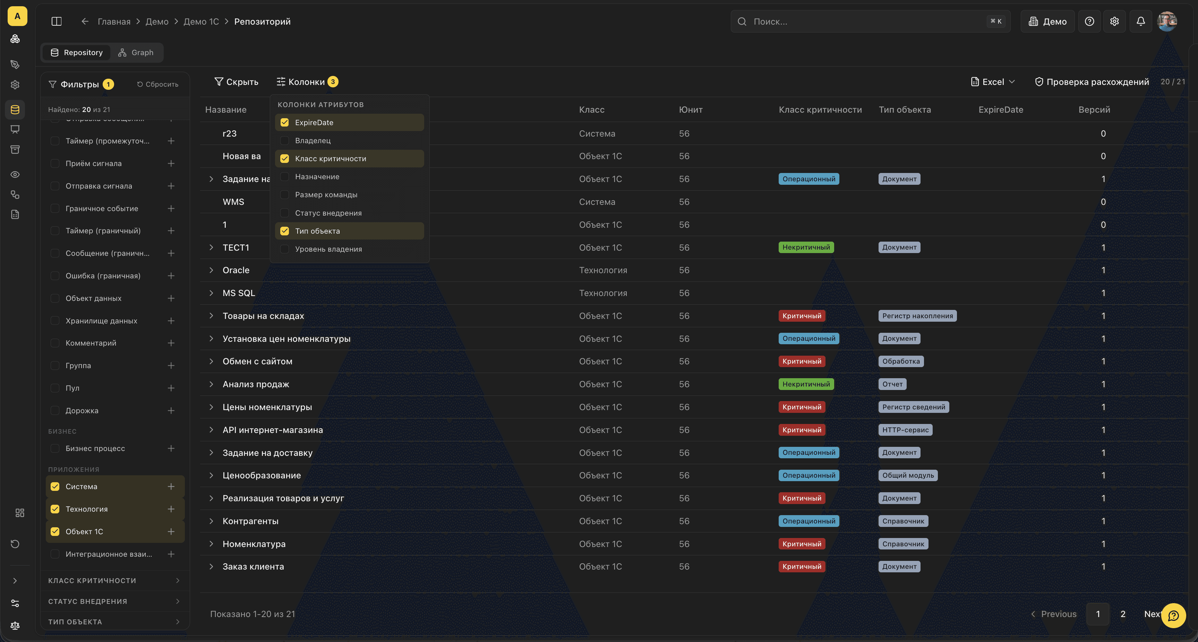
Task: Expand КЛАСС КРИТИЧНОСТИ filter section
Action: click(x=114, y=581)
